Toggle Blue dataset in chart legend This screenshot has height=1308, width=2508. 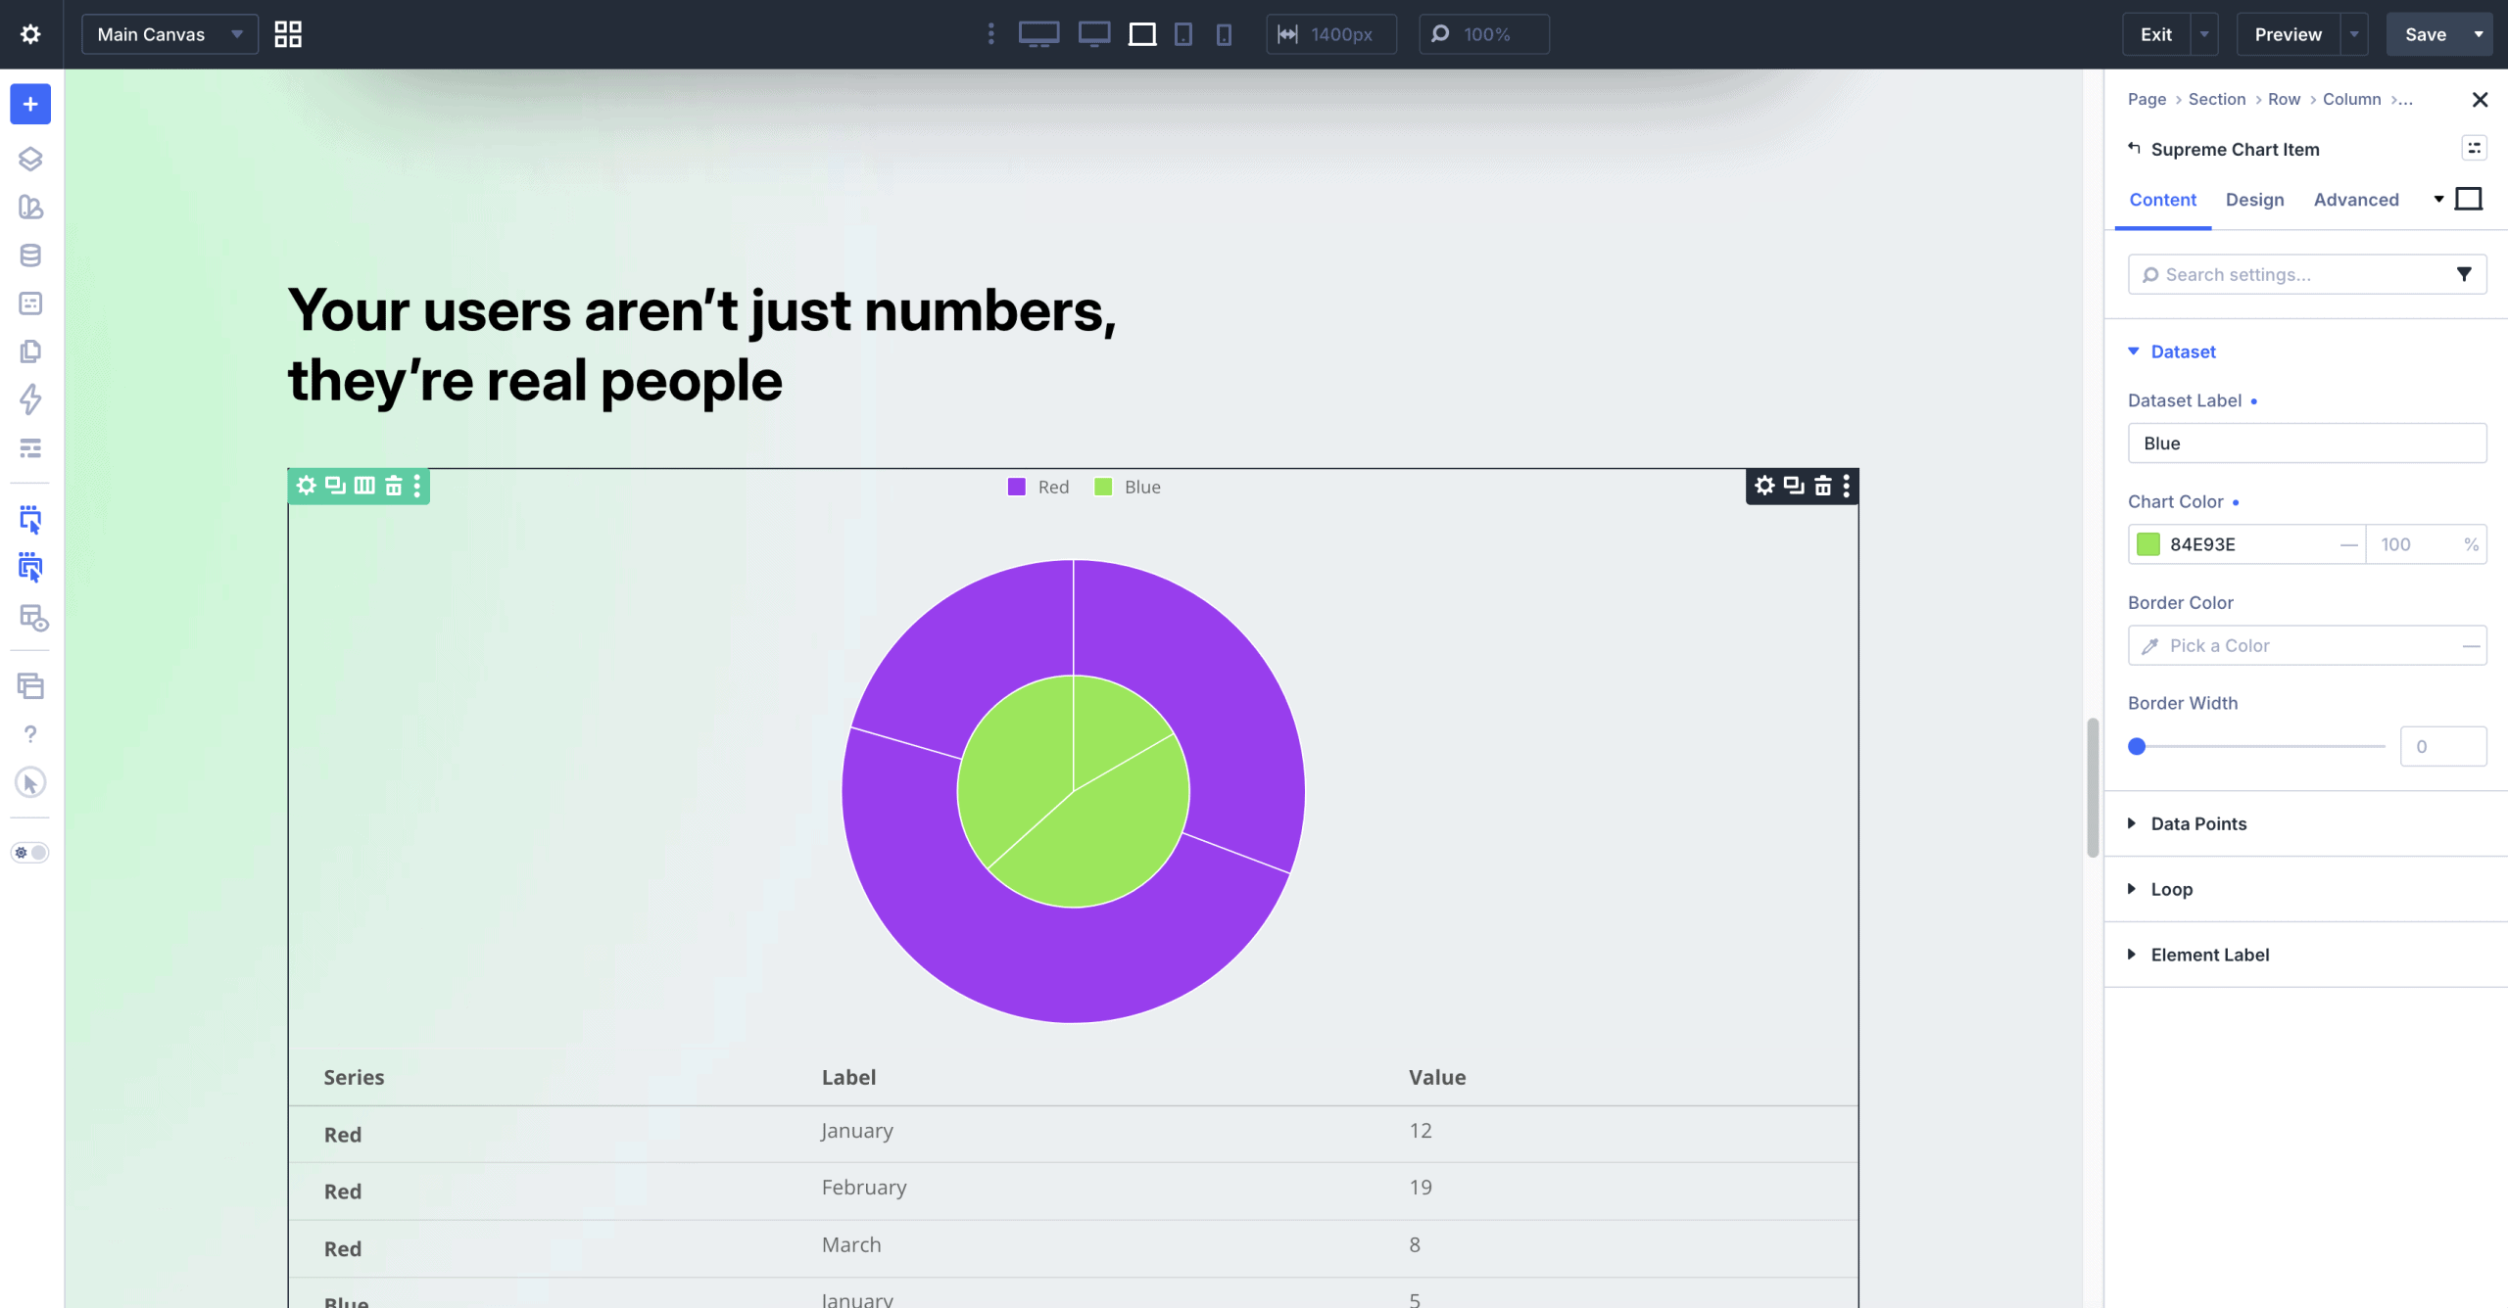1128,487
